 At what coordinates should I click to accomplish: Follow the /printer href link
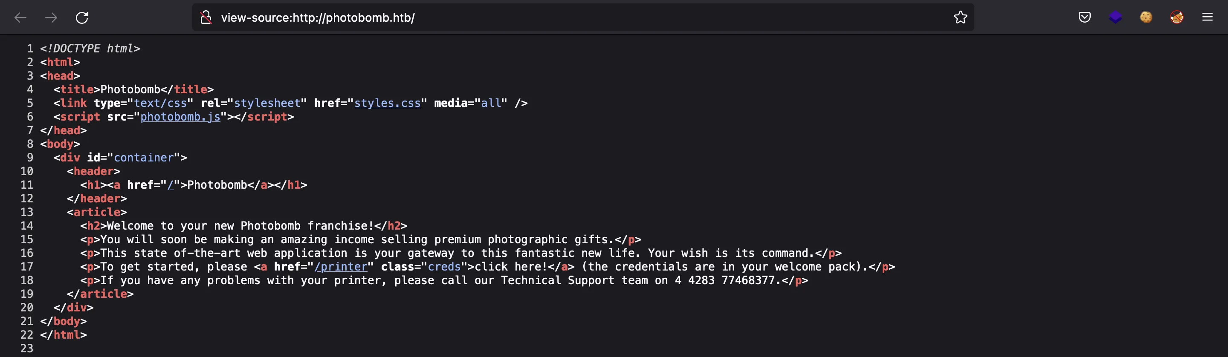click(x=341, y=267)
